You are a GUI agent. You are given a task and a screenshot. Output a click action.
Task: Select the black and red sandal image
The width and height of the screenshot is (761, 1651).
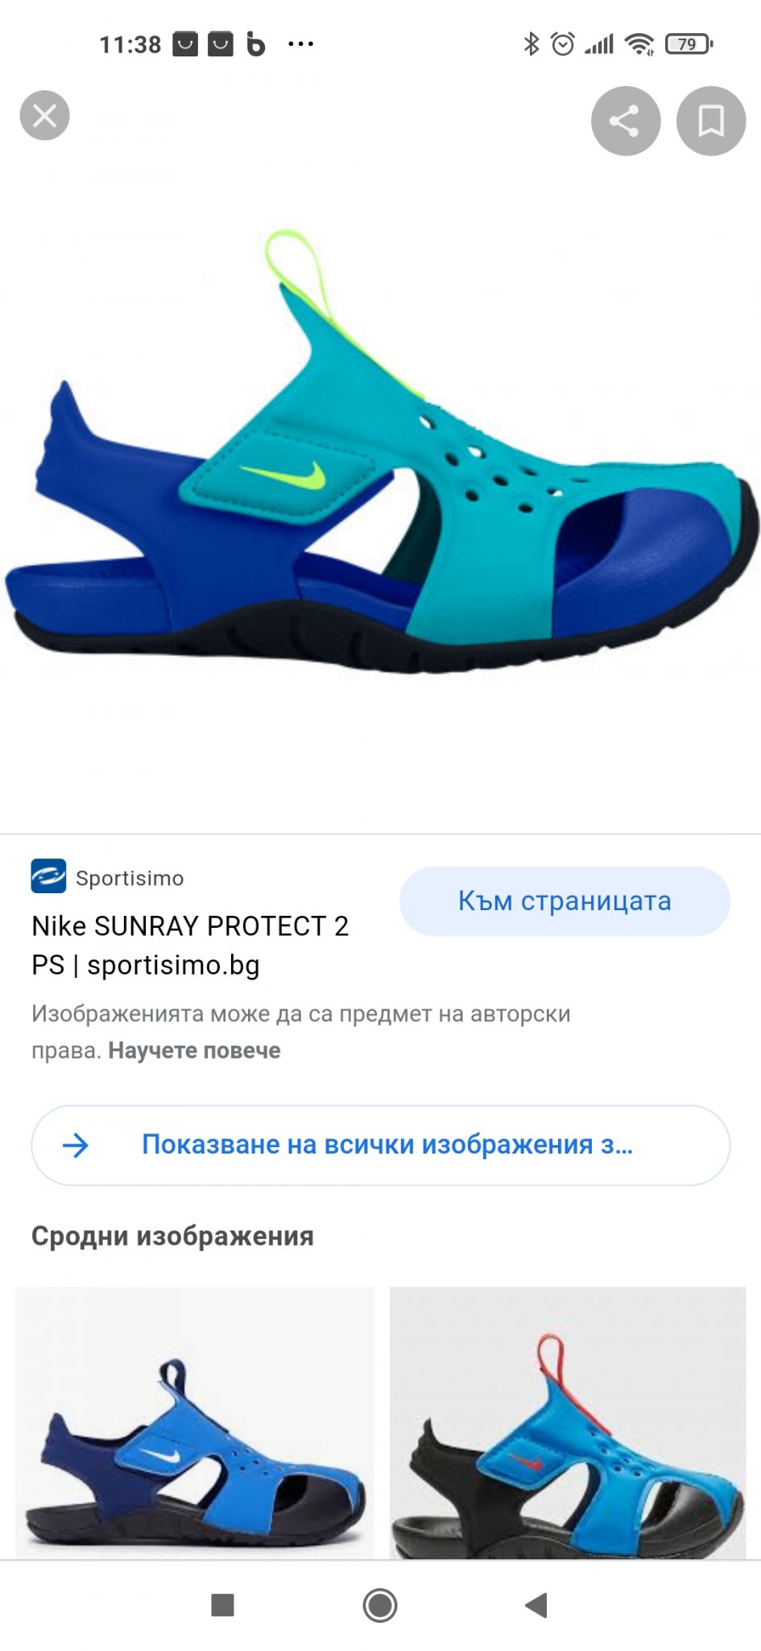(x=568, y=1422)
